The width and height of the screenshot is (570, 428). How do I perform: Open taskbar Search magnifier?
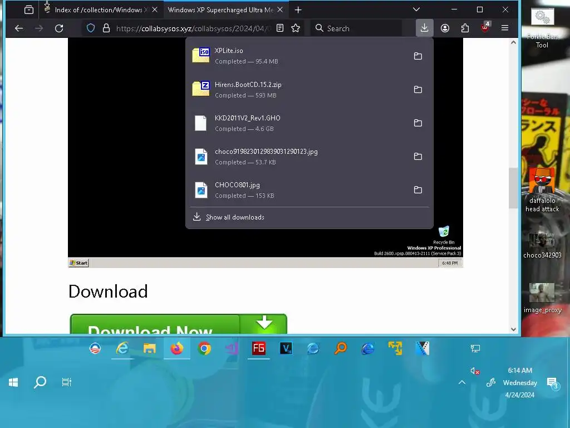click(x=40, y=382)
